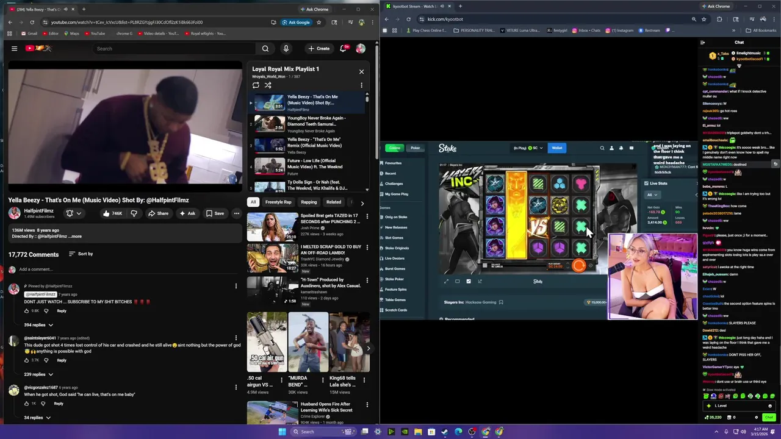Image resolution: width=781 pixels, height=439 pixels.
Task: Open Windows Start menu
Action: (x=282, y=432)
